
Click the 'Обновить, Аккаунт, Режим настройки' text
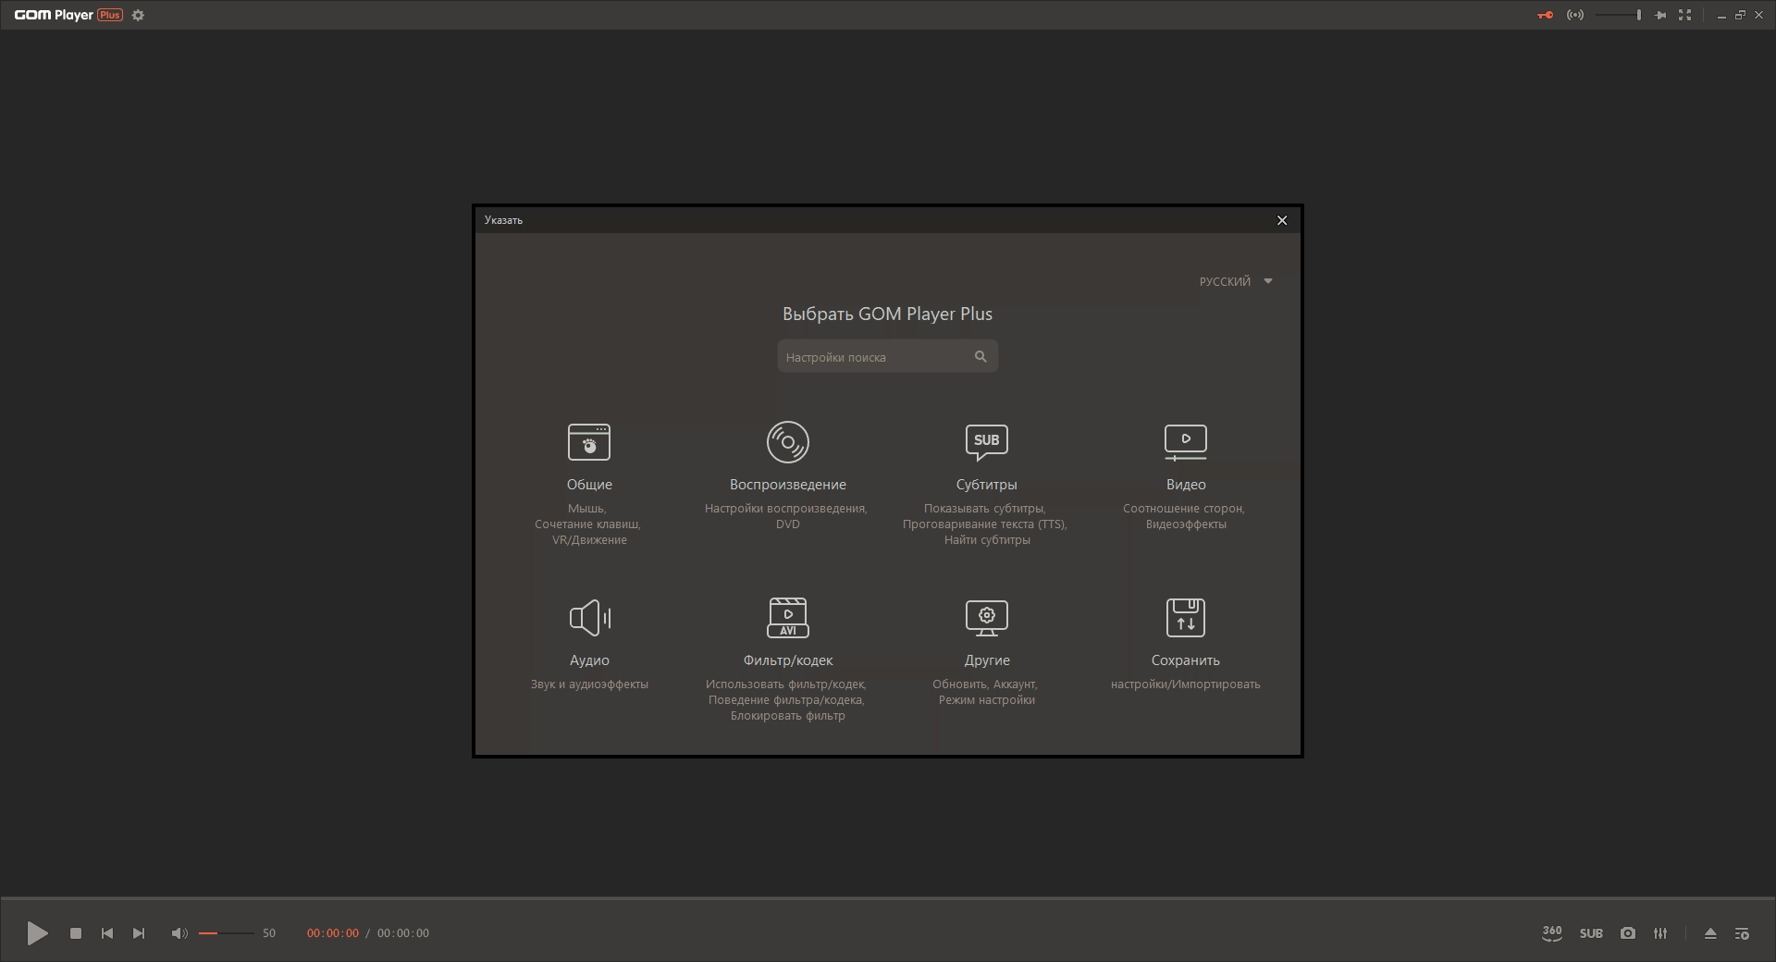click(x=986, y=692)
